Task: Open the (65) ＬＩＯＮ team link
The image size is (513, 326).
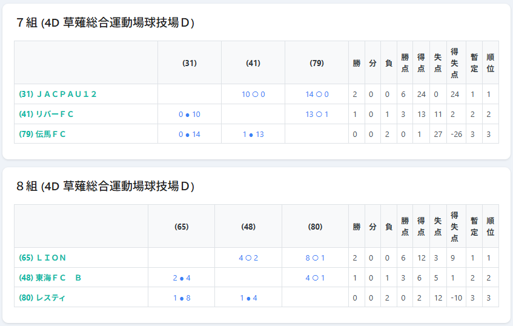Action: tap(42, 258)
